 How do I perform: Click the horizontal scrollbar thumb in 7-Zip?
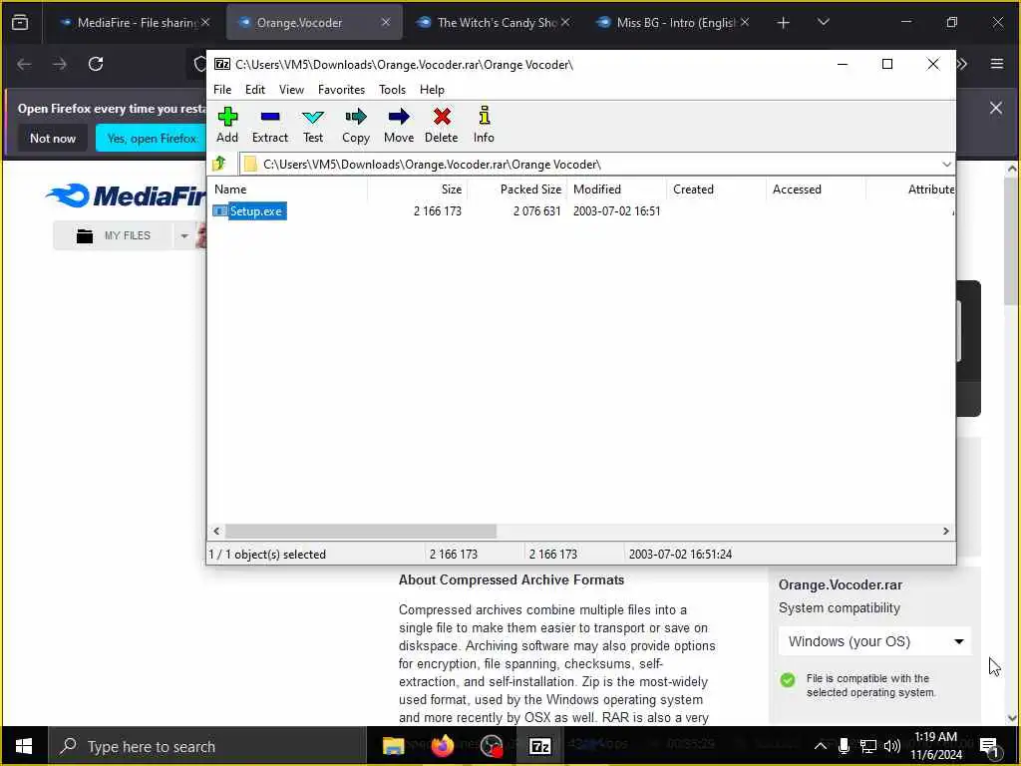click(361, 531)
